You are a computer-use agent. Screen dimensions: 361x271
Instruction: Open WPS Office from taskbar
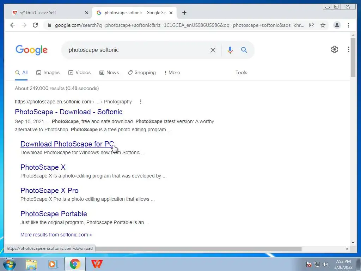(x=97, y=264)
